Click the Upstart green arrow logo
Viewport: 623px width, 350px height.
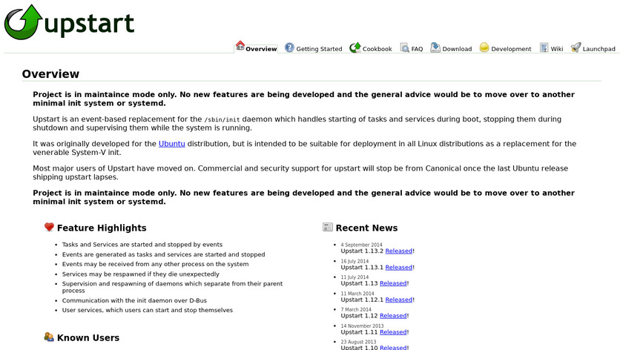click(x=23, y=22)
